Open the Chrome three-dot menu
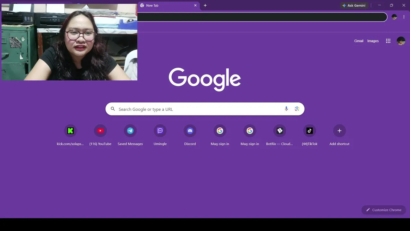 pos(404,17)
